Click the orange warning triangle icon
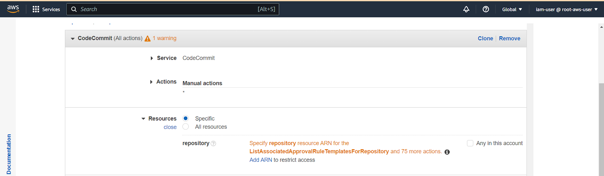Screen dimensions: 604x176 [x=148, y=39]
